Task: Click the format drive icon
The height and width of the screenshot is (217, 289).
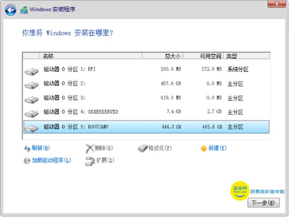Action: click(143, 148)
